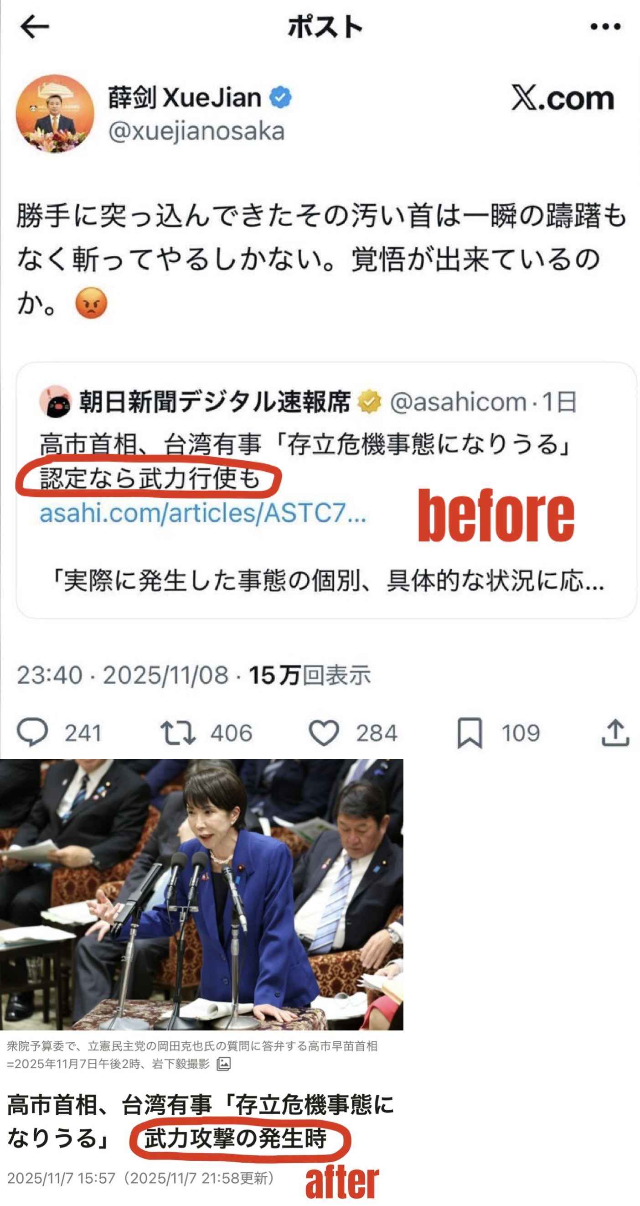Open the quoted 朝日新聞デジタル速報席 post

[x=326, y=490]
